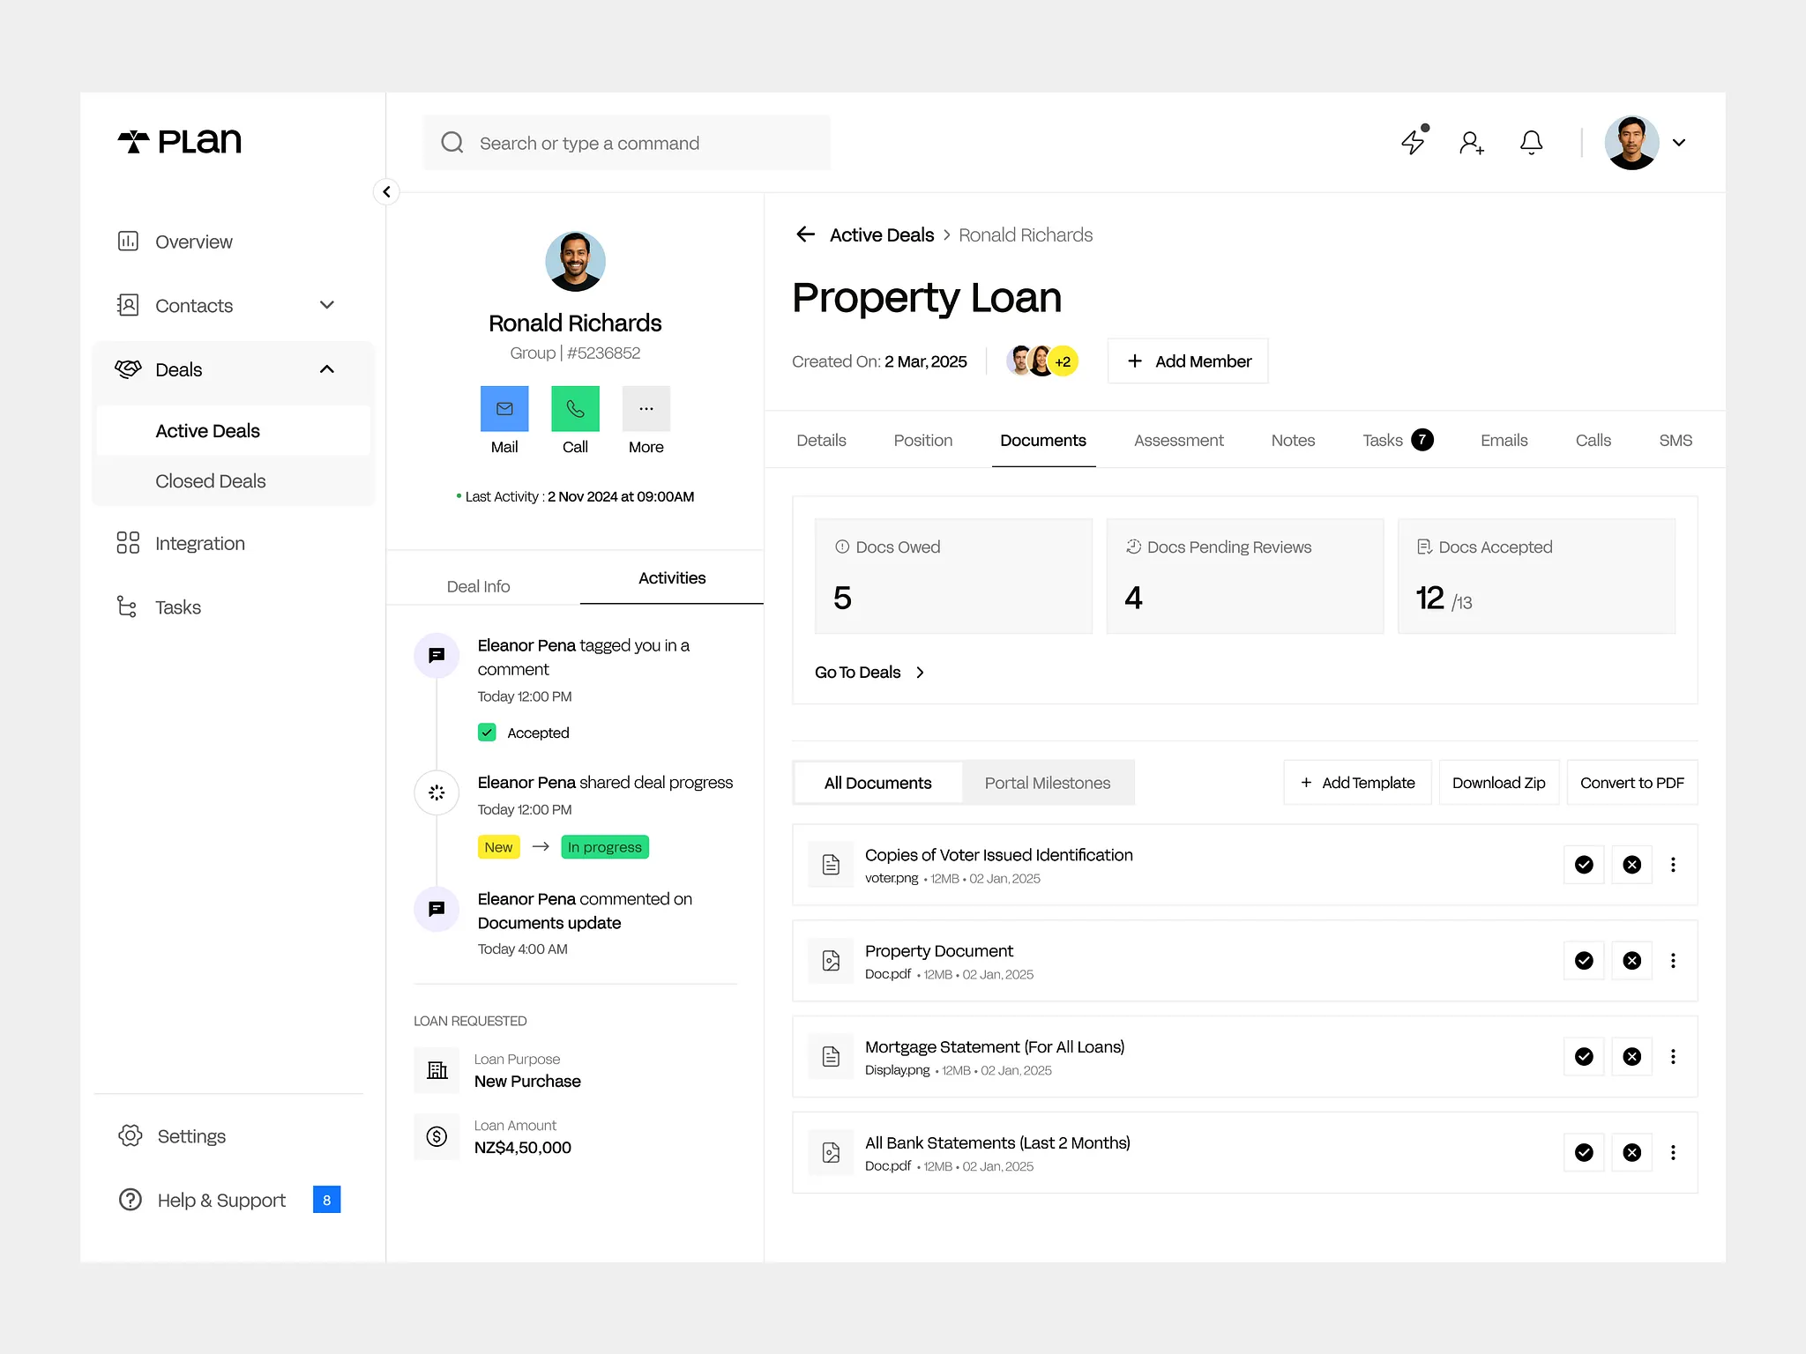Expand the Contacts menu chevron
This screenshot has height=1354, width=1806.
click(x=327, y=305)
